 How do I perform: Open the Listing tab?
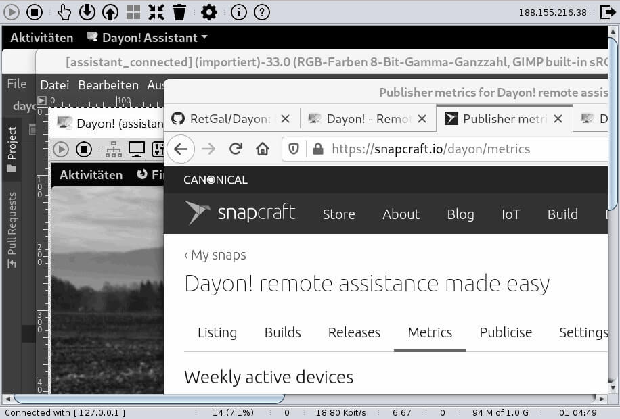pos(217,332)
